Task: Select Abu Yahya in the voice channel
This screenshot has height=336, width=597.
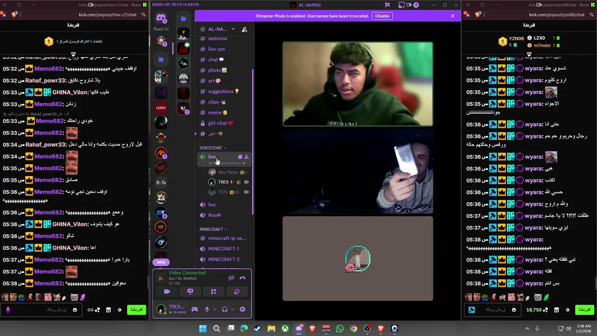Action: [229, 172]
